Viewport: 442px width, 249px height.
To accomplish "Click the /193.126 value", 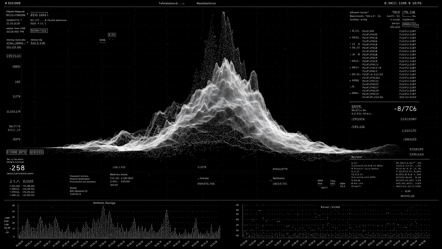I will pos(358,127).
